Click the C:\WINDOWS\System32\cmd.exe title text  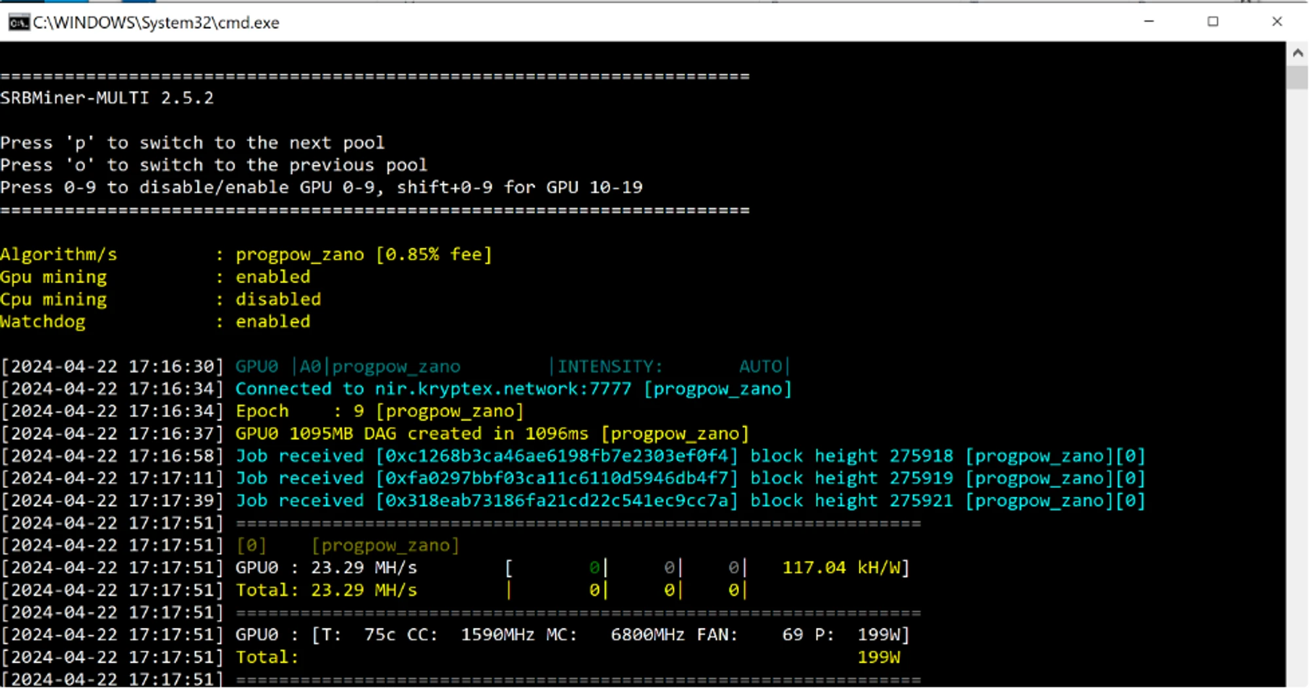(156, 23)
